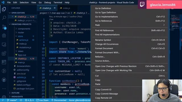182x102 pixels.
Task: Click the VS Code logo icon
Action: [3, 2]
